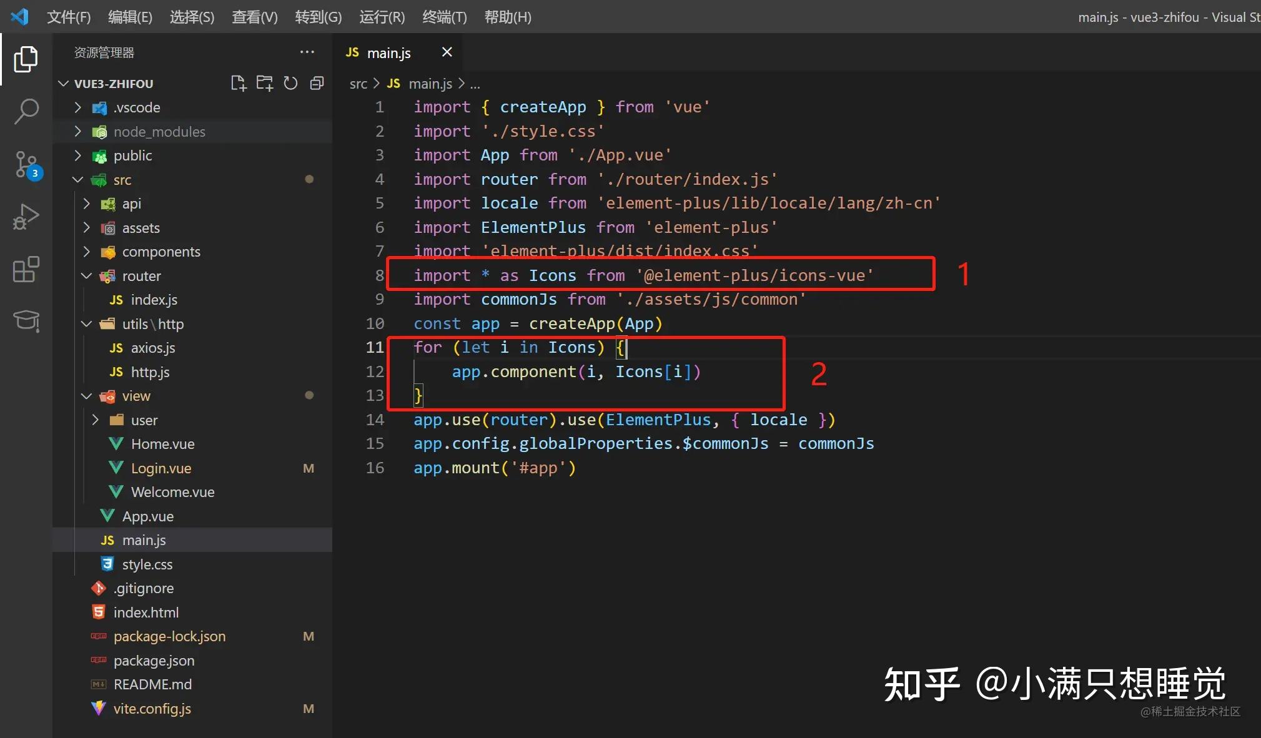Click the VS Code logo icon
1261x738 pixels.
click(x=20, y=16)
